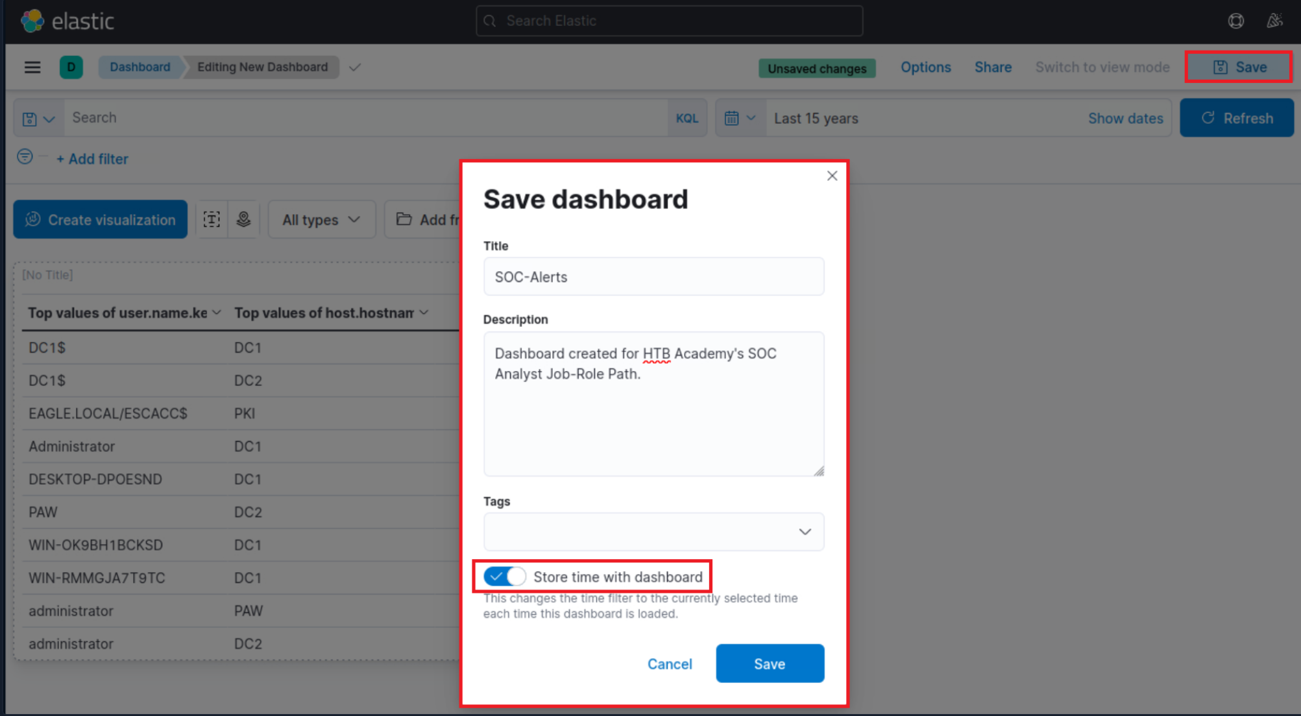
Task: Click the blue Save button in dialog
Action: 770,663
